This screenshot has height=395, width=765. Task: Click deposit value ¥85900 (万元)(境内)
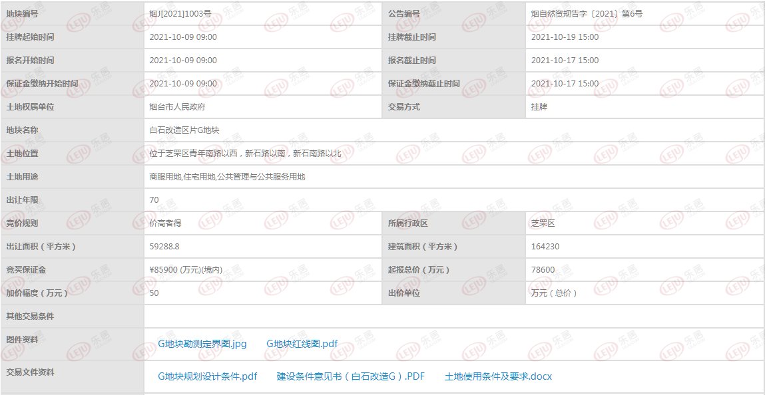pos(185,270)
